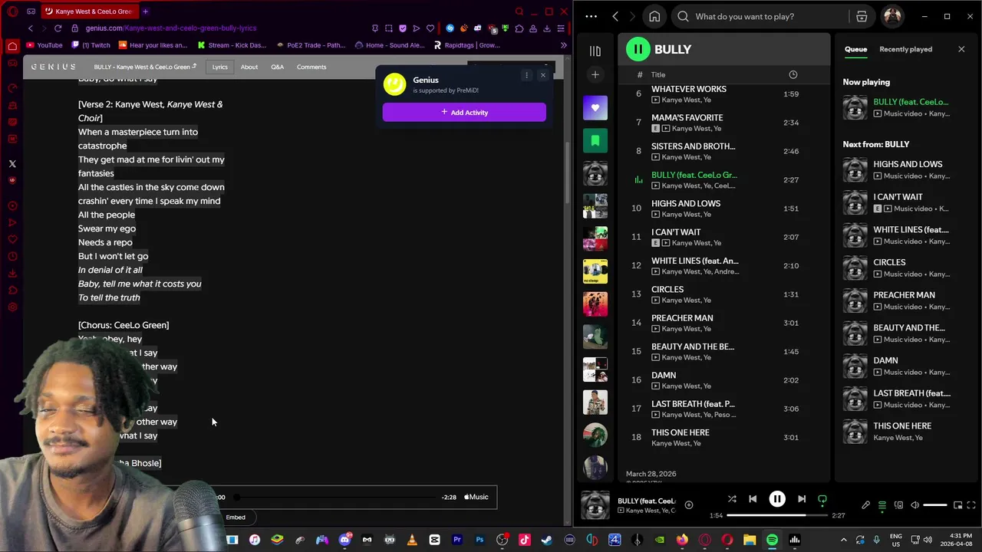The height and width of the screenshot is (552, 982).
Task: Select PREACHER MAN track row
Action: pos(723,323)
